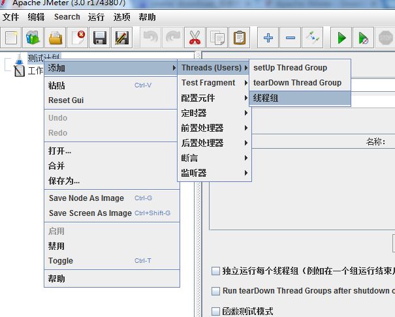Screen dimensions: 395x317
Task: Click Start no pauses icon
Action: [x=363, y=38]
